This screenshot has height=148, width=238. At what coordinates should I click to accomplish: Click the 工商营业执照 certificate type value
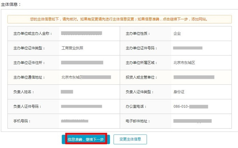[72, 48]
